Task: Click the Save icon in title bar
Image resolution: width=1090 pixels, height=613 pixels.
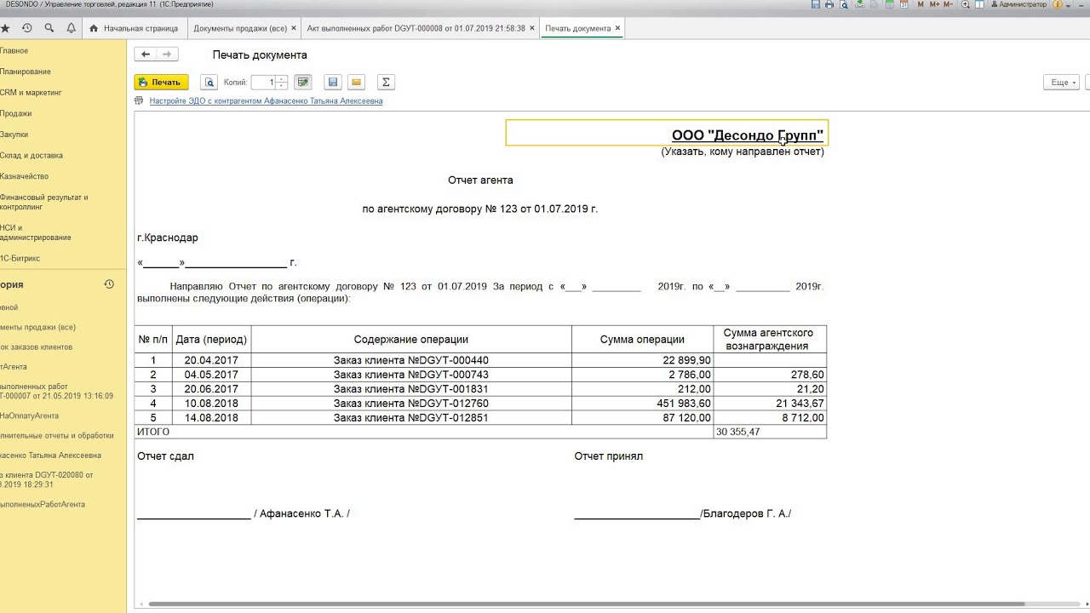Action: 816,4
